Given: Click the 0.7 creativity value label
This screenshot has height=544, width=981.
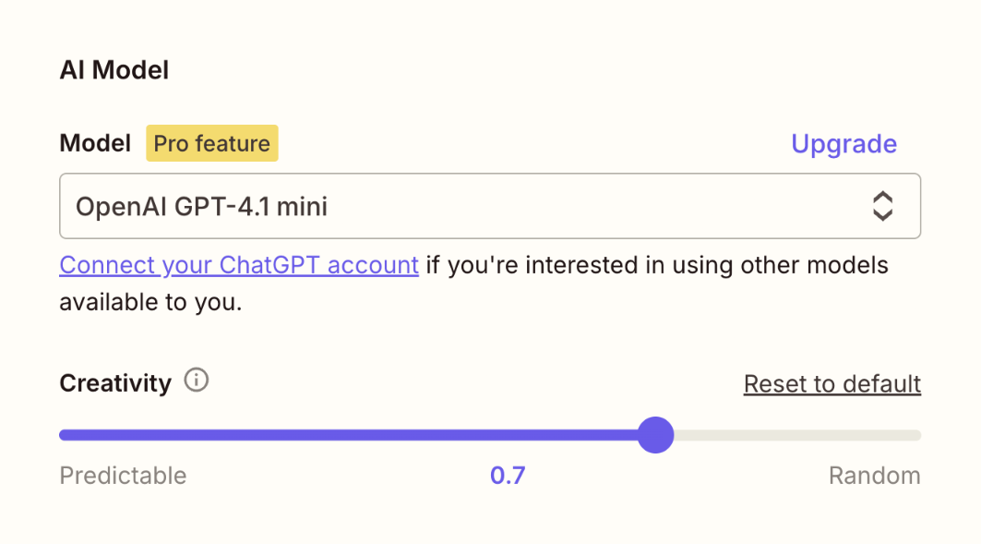Looking at the screenshot, I should click(508, 475).
